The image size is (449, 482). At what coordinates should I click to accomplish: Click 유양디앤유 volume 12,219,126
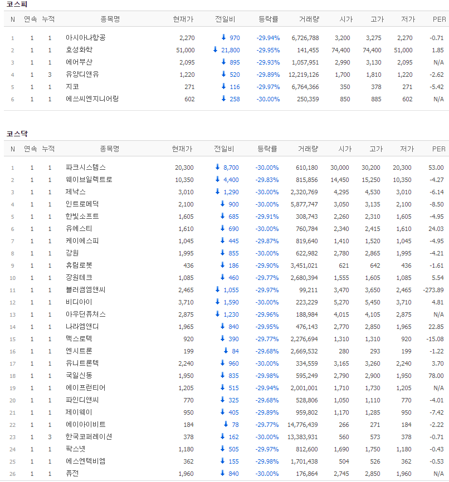coord(304,75)
